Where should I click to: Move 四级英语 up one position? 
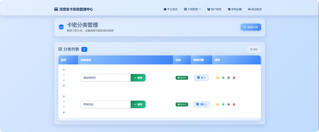coord(64,102)
